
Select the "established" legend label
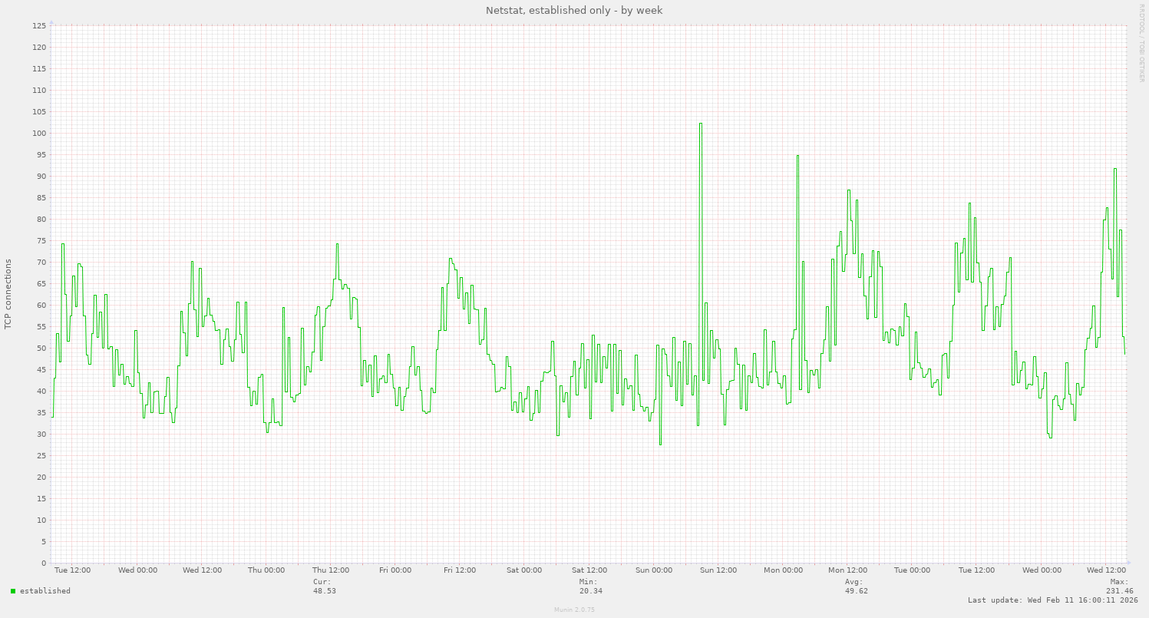click(45, 591)
